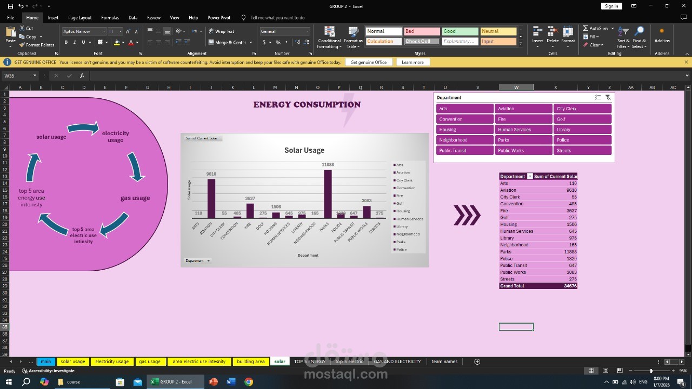Open Conditional Formatting in the ribbon
Viewport: 692px width, 389px height.
click(x=329, y=37)
